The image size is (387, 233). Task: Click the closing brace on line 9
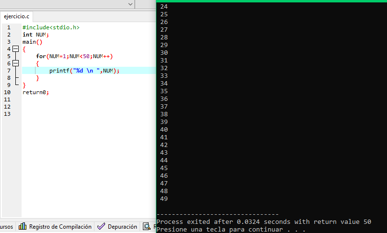[x=24, y=86]
